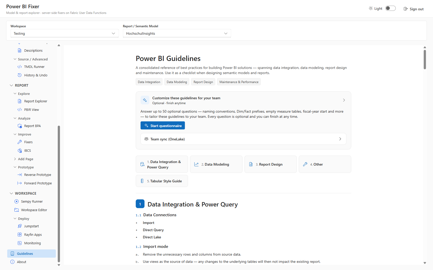
Task: Open the Report / Semantic Model dropdown
Action: (x=177, y=33)
